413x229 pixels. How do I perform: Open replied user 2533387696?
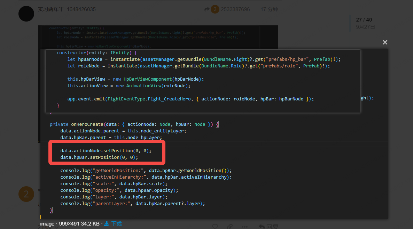(235, 9)
